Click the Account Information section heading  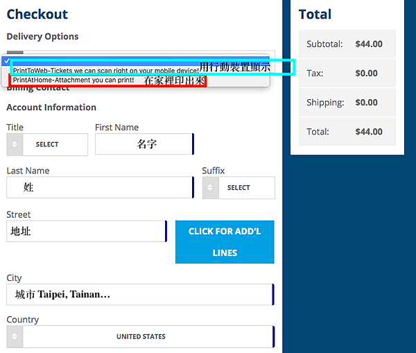coord(51,107)
